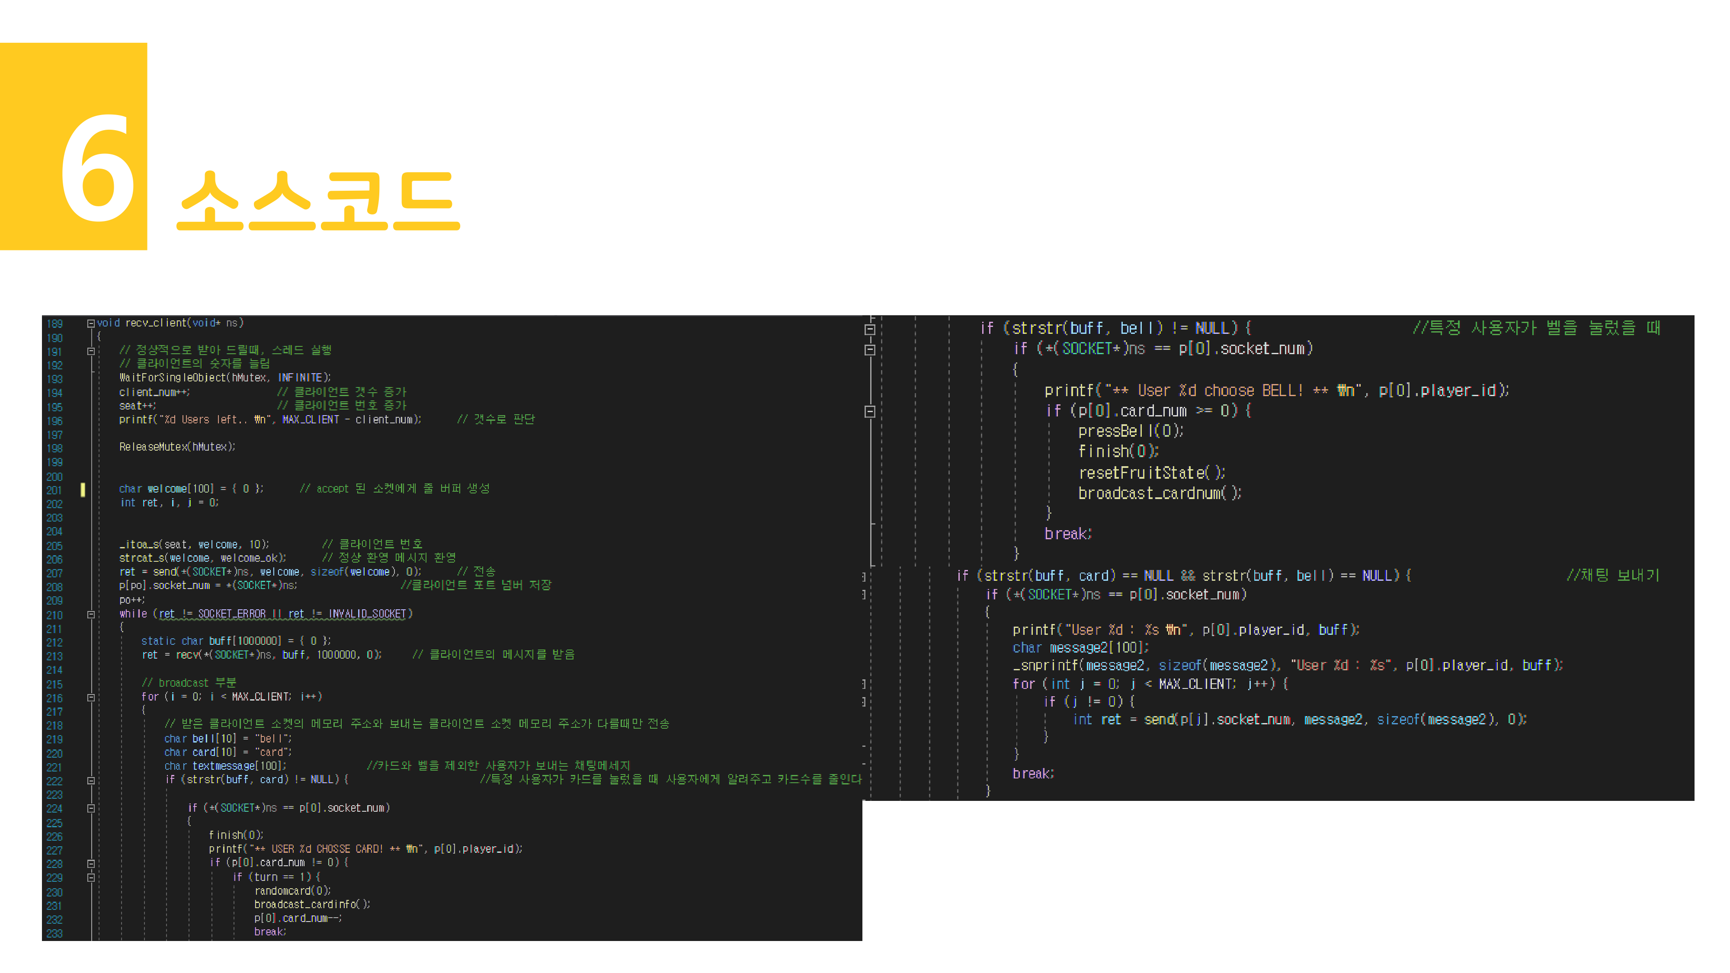
Task: Click the WaitForSingleObject(hMutex, INFINITE) call
Action: coord(221,378)
